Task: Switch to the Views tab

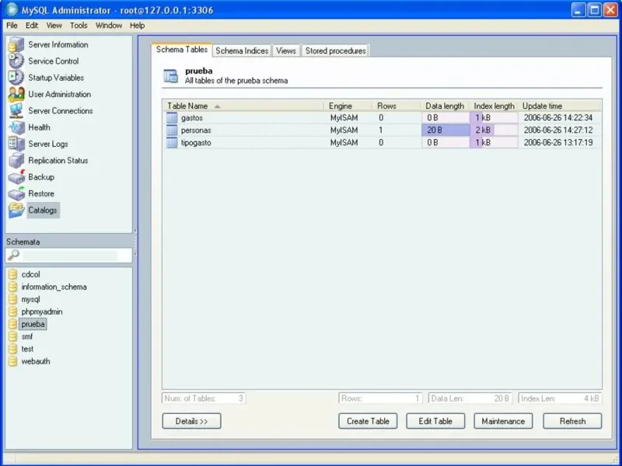Action: pyautogui.click(x=286, y=50)
